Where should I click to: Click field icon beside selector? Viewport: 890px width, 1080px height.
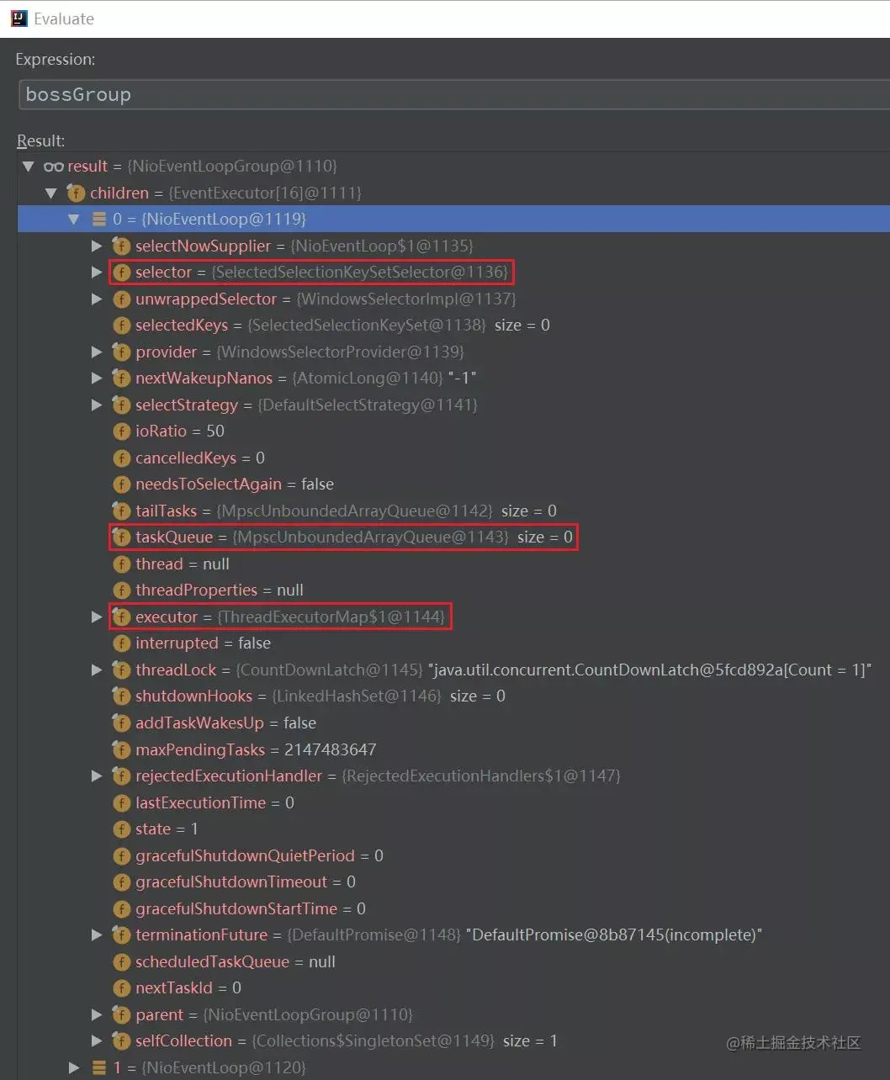tap(121, 273)
